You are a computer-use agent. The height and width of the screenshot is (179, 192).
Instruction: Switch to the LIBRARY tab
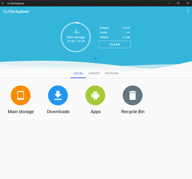[x=94, y=73]
